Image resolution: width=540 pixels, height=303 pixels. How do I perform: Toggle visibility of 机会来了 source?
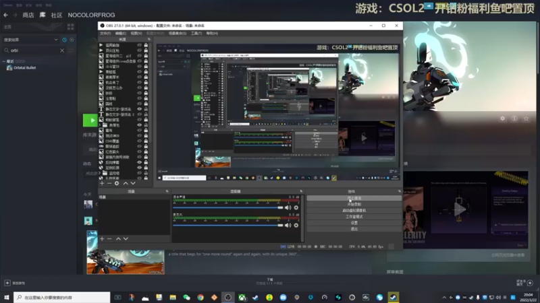click(140, 82)
